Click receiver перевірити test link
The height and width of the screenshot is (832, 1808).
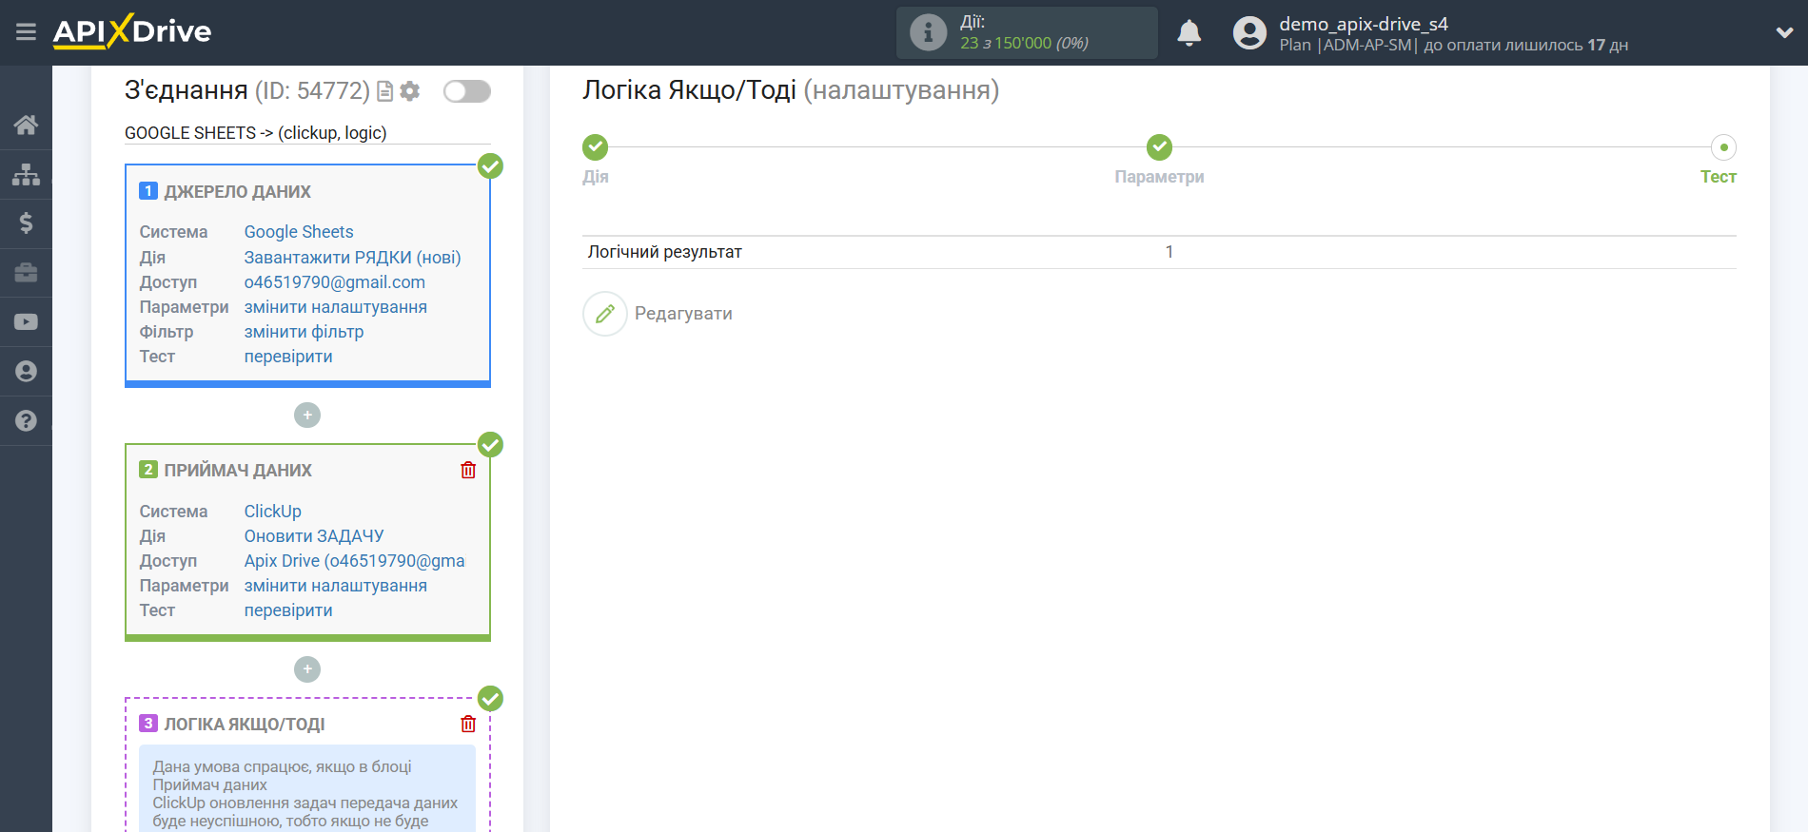[x=288, y=610]
